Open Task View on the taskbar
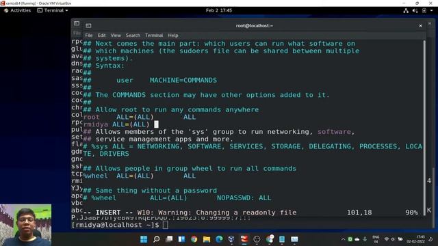 169,239
